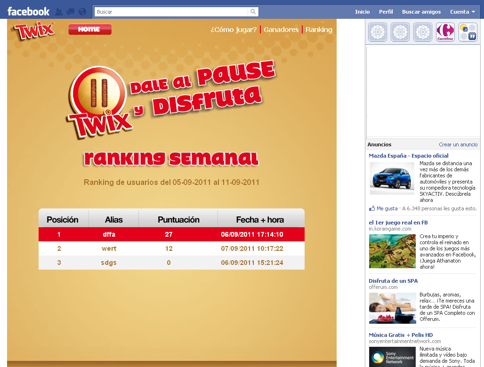Select alias dffa in ranking

click(x=109, y=234)
